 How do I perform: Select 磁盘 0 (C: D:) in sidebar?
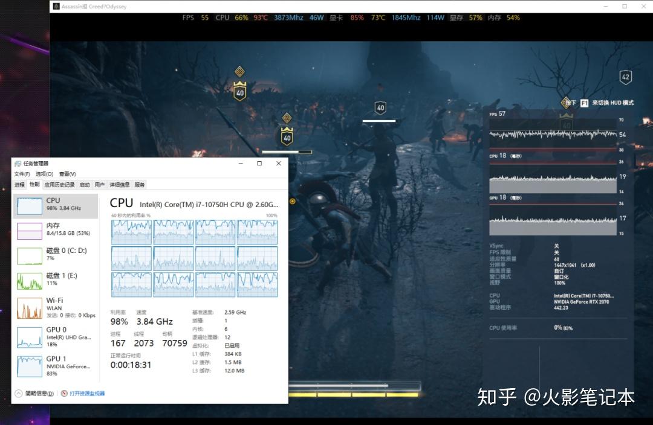pos(56,255)
